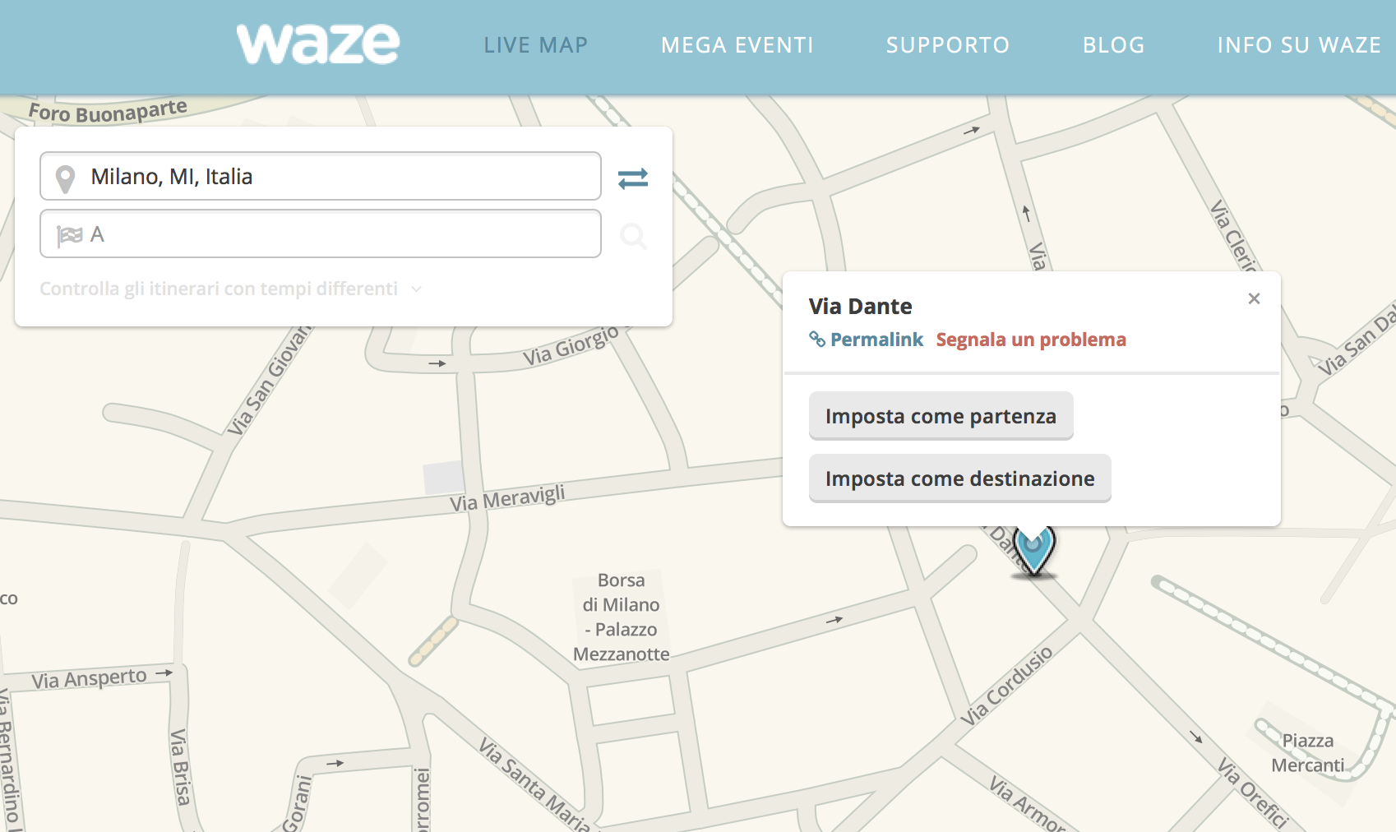Screen dimensions: 1396x832
Task: Open the Supporto menu item
Action: click(x=947, y=45)
